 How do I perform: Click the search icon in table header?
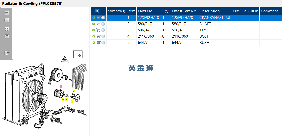click(97, 11)
